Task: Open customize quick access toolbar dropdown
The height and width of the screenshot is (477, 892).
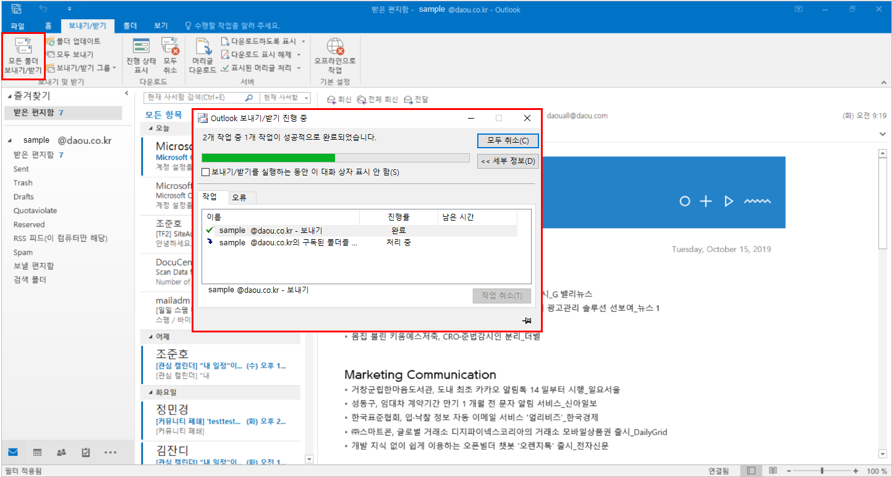Action: pos(70,9)
